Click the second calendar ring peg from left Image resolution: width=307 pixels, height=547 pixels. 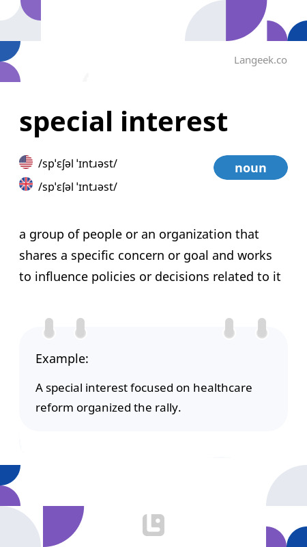click(x=81, y=328)
